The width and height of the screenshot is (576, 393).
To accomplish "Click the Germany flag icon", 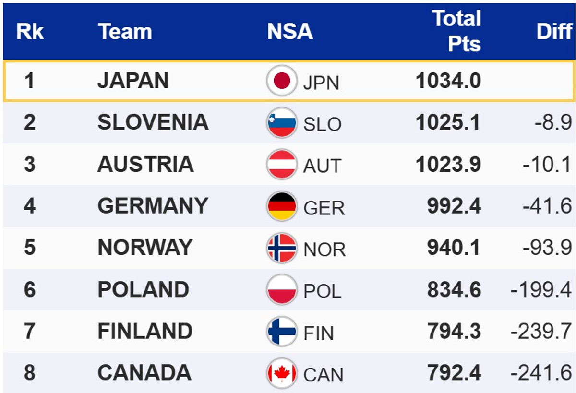I will 282,206.
